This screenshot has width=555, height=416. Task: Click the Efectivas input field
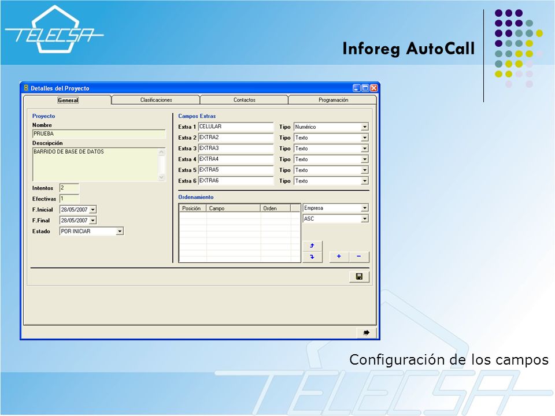point(69,199)
